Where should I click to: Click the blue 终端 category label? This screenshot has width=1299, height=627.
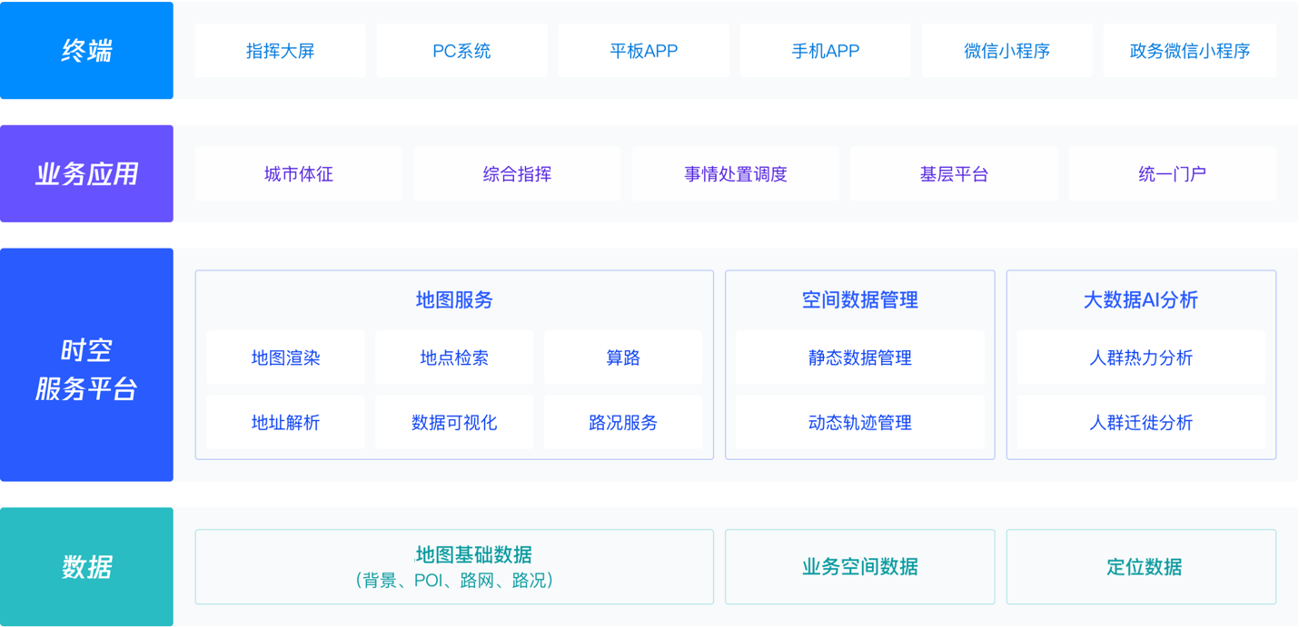click(x=86, y=51)
